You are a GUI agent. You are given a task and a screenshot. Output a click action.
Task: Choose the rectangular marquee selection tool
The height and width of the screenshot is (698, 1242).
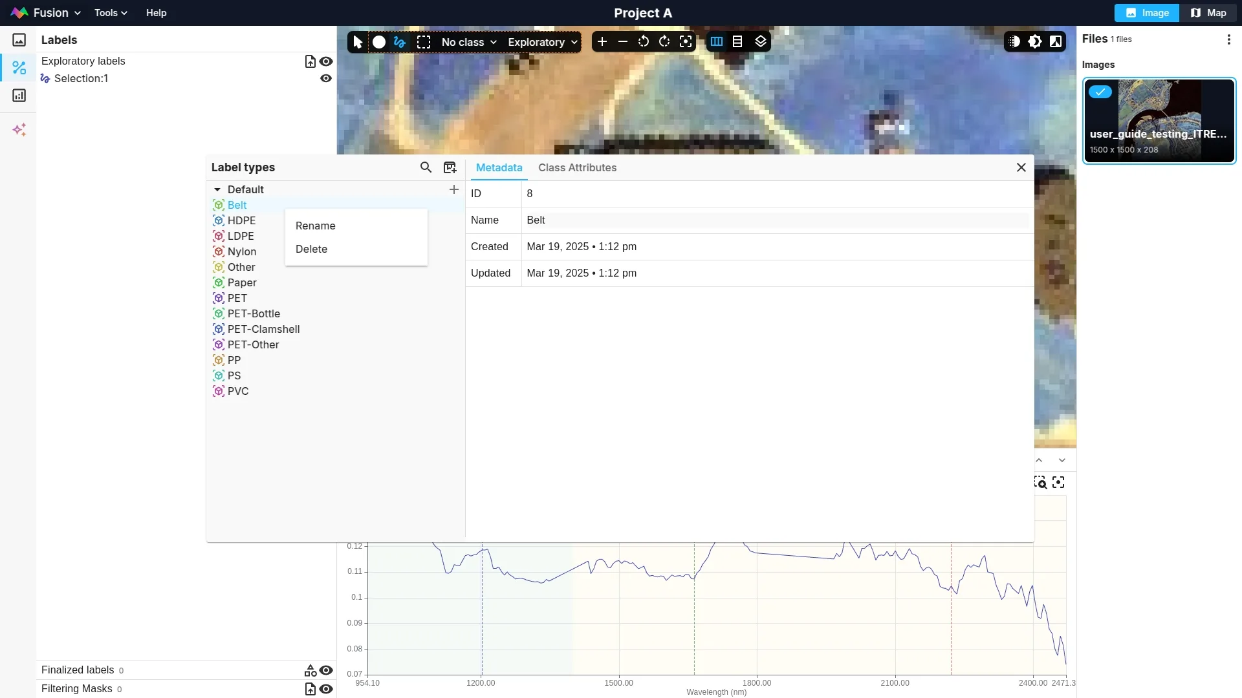(x=424, y=42)
